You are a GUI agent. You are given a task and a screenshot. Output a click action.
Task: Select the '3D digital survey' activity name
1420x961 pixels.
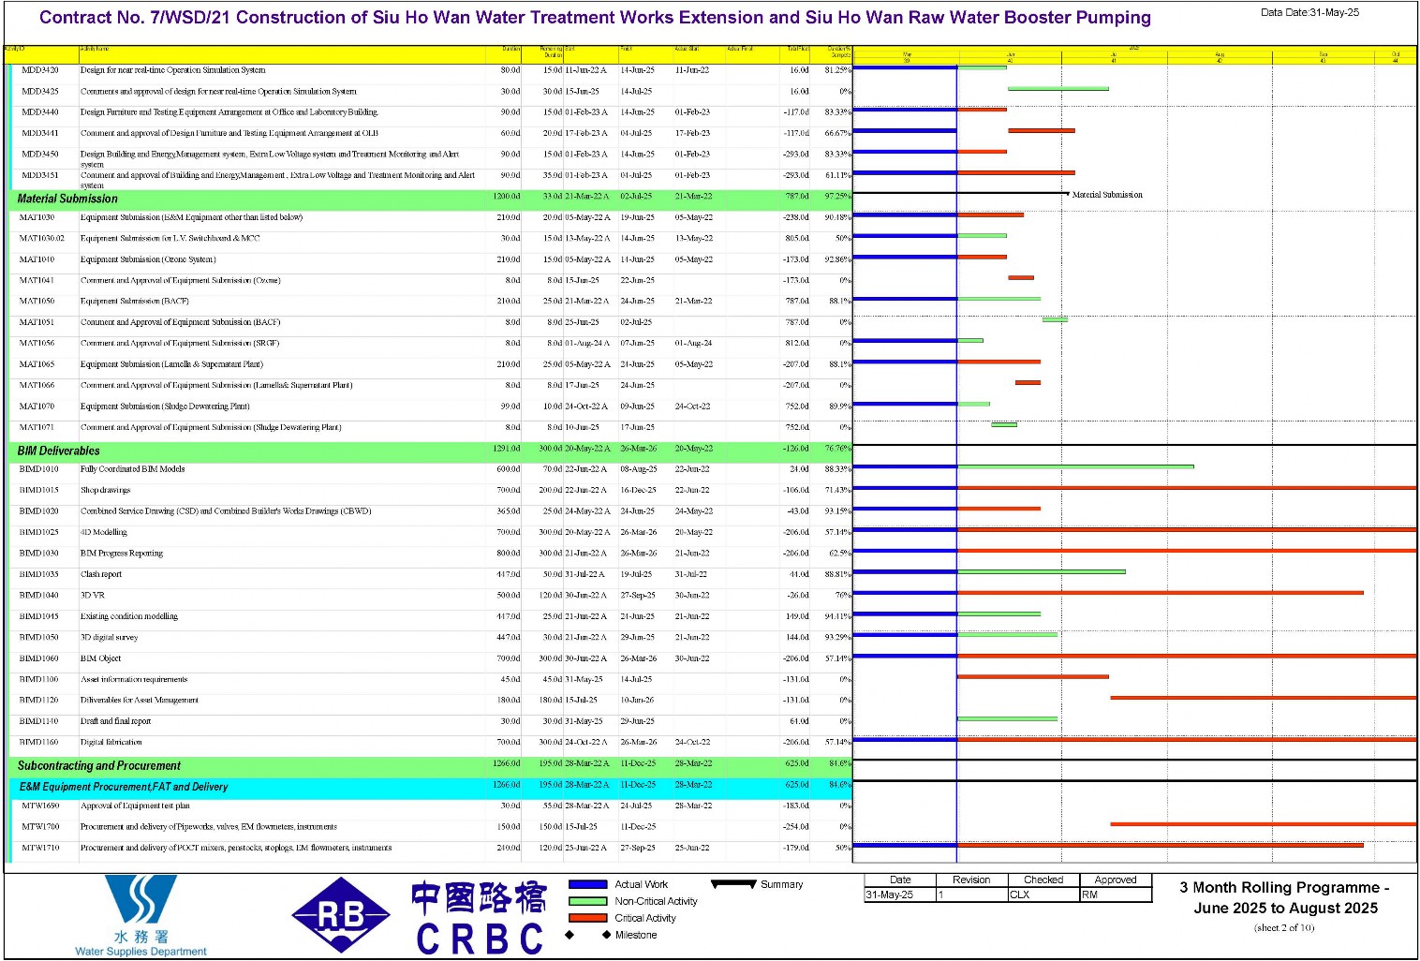pos(109,637)
